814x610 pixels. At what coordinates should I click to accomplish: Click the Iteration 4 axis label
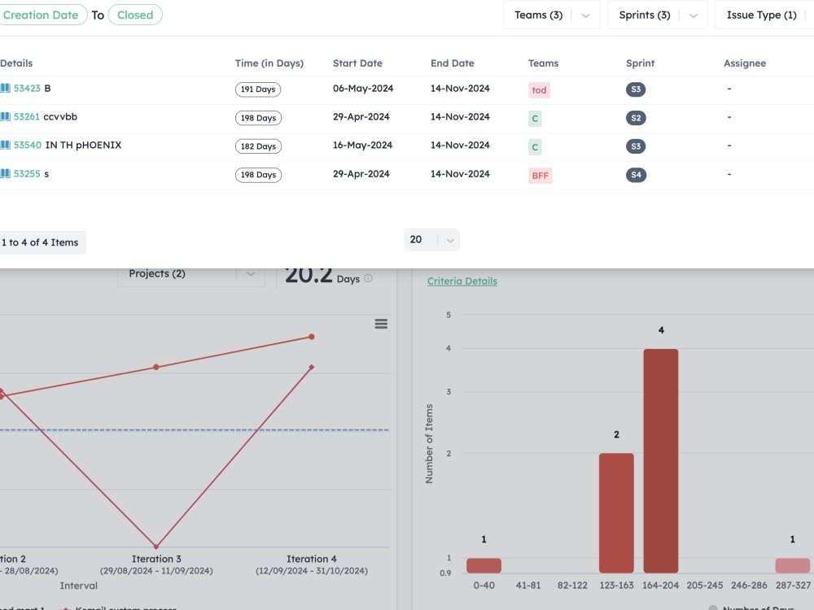[312, 564]
